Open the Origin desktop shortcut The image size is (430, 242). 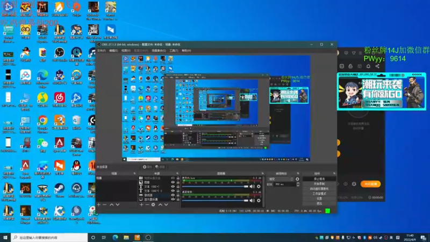tap(76, 9)
